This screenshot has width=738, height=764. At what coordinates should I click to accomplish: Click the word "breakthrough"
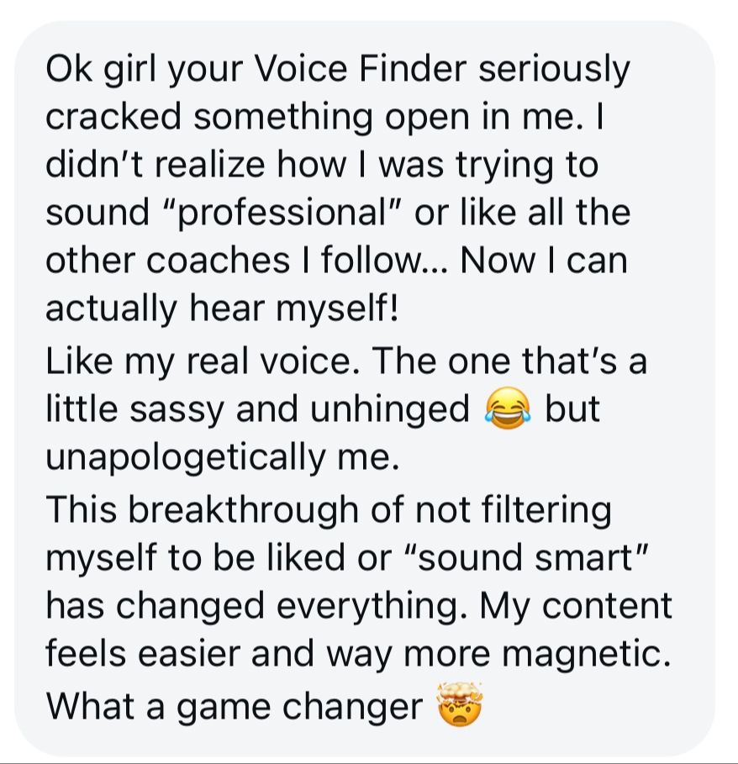click(x=245, y=510)
